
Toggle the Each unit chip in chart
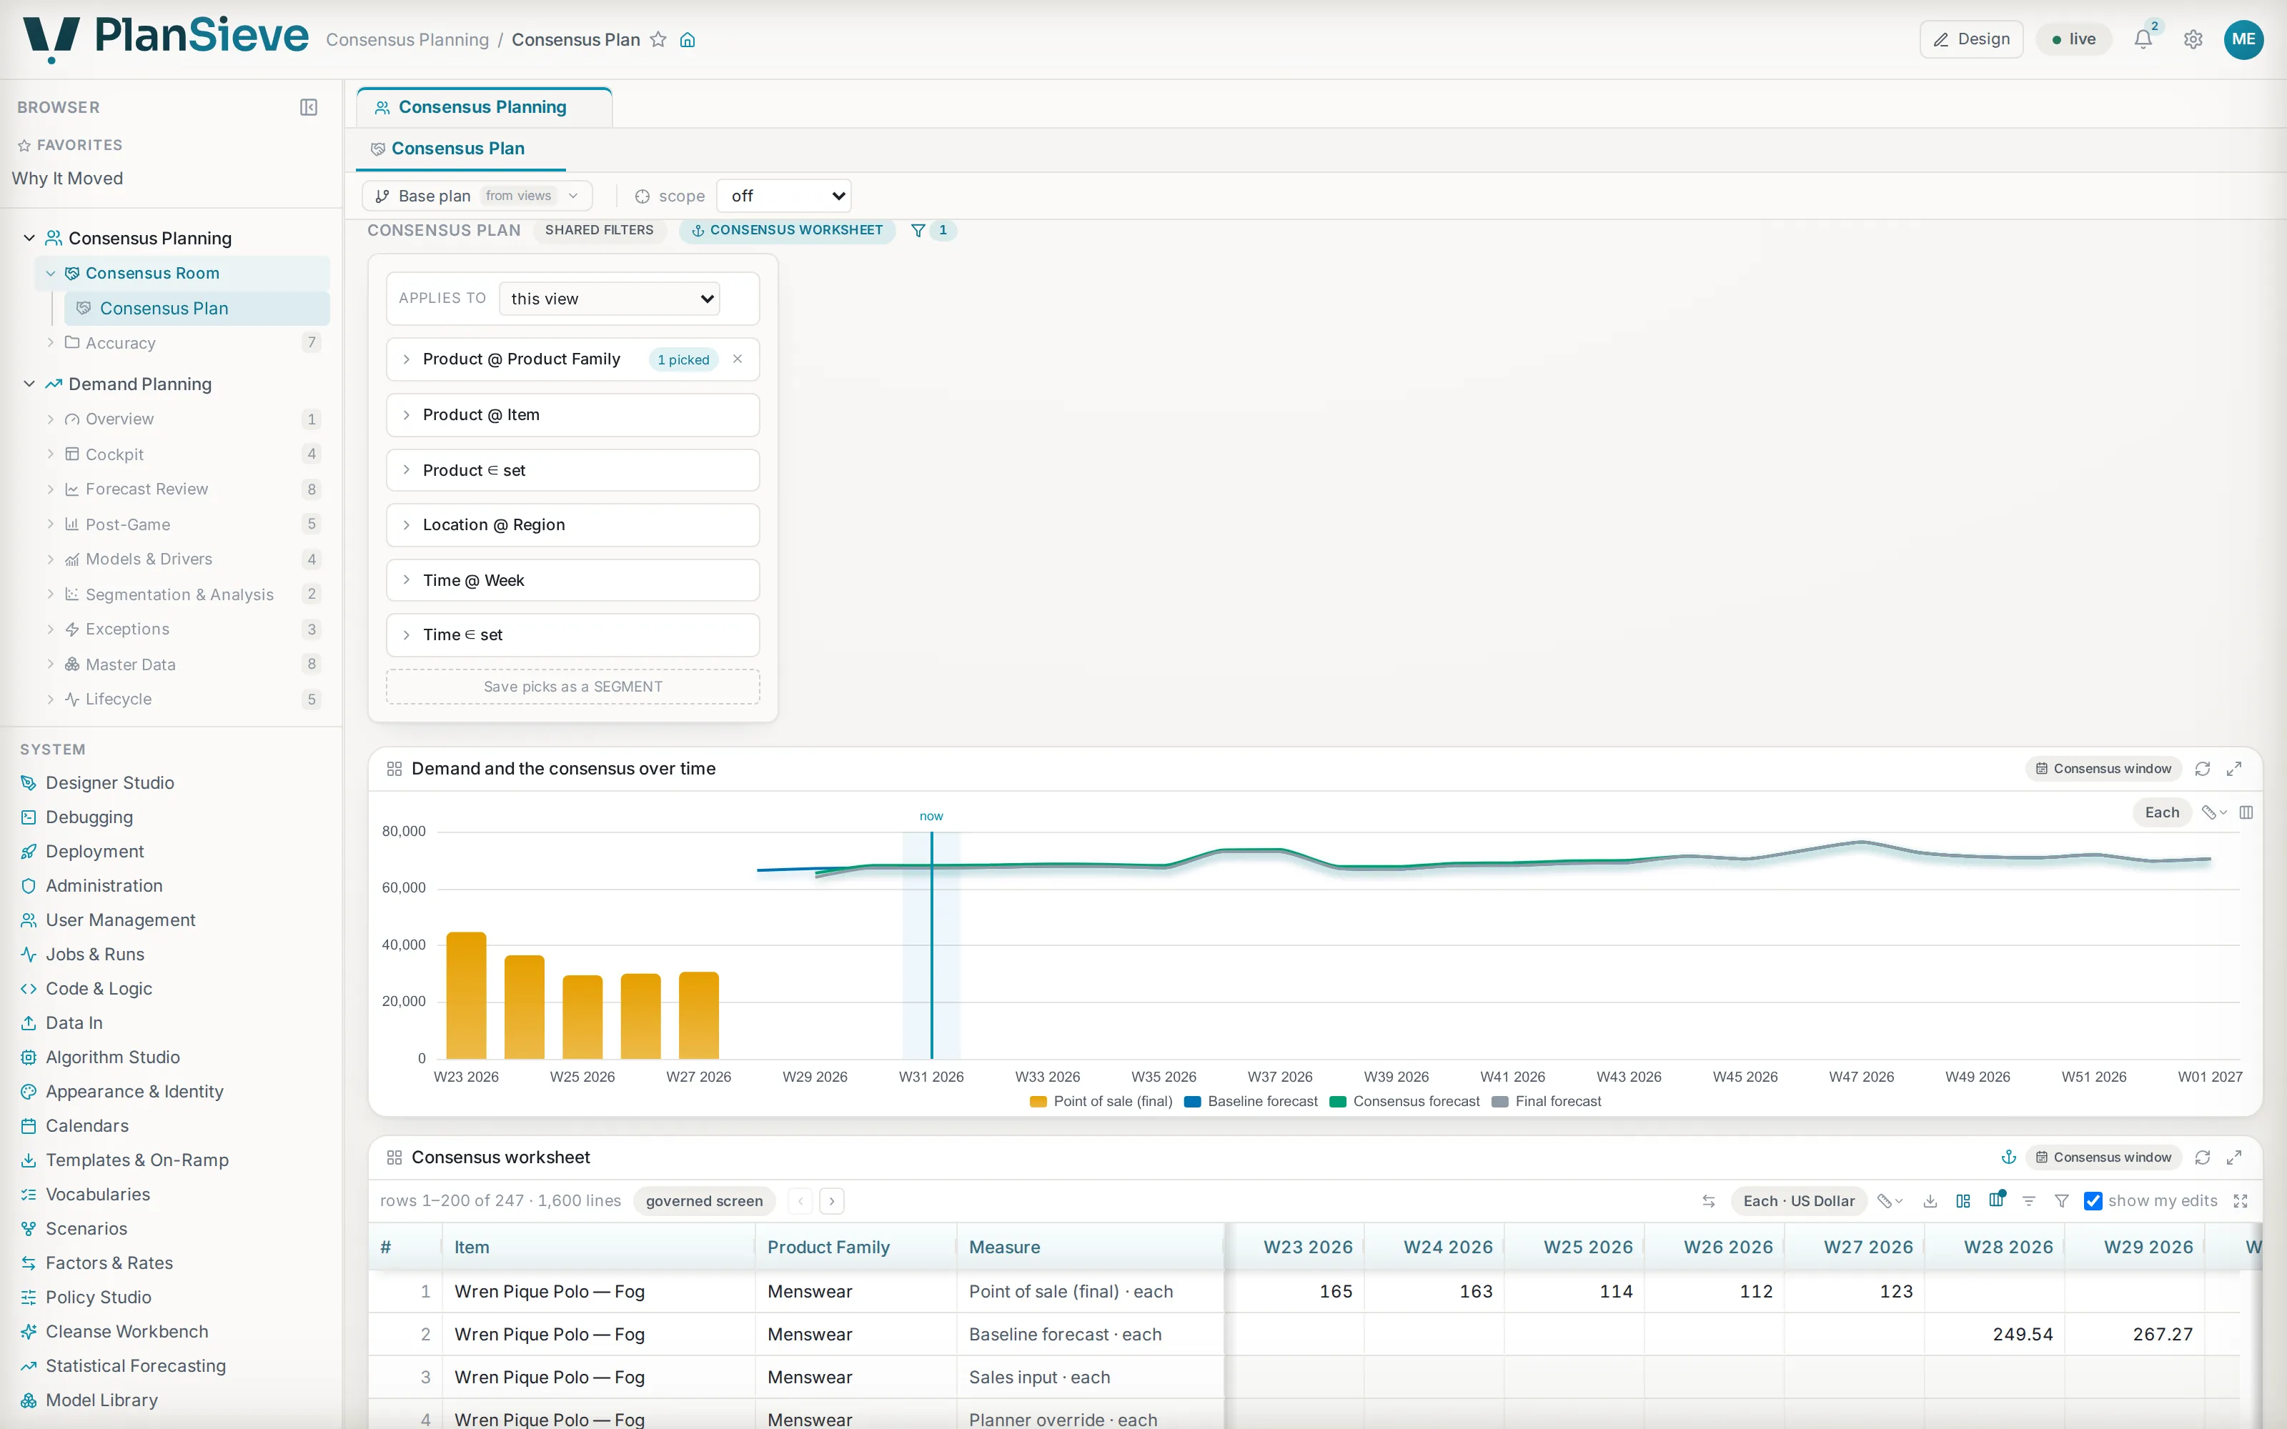(x=2161, y=813)
